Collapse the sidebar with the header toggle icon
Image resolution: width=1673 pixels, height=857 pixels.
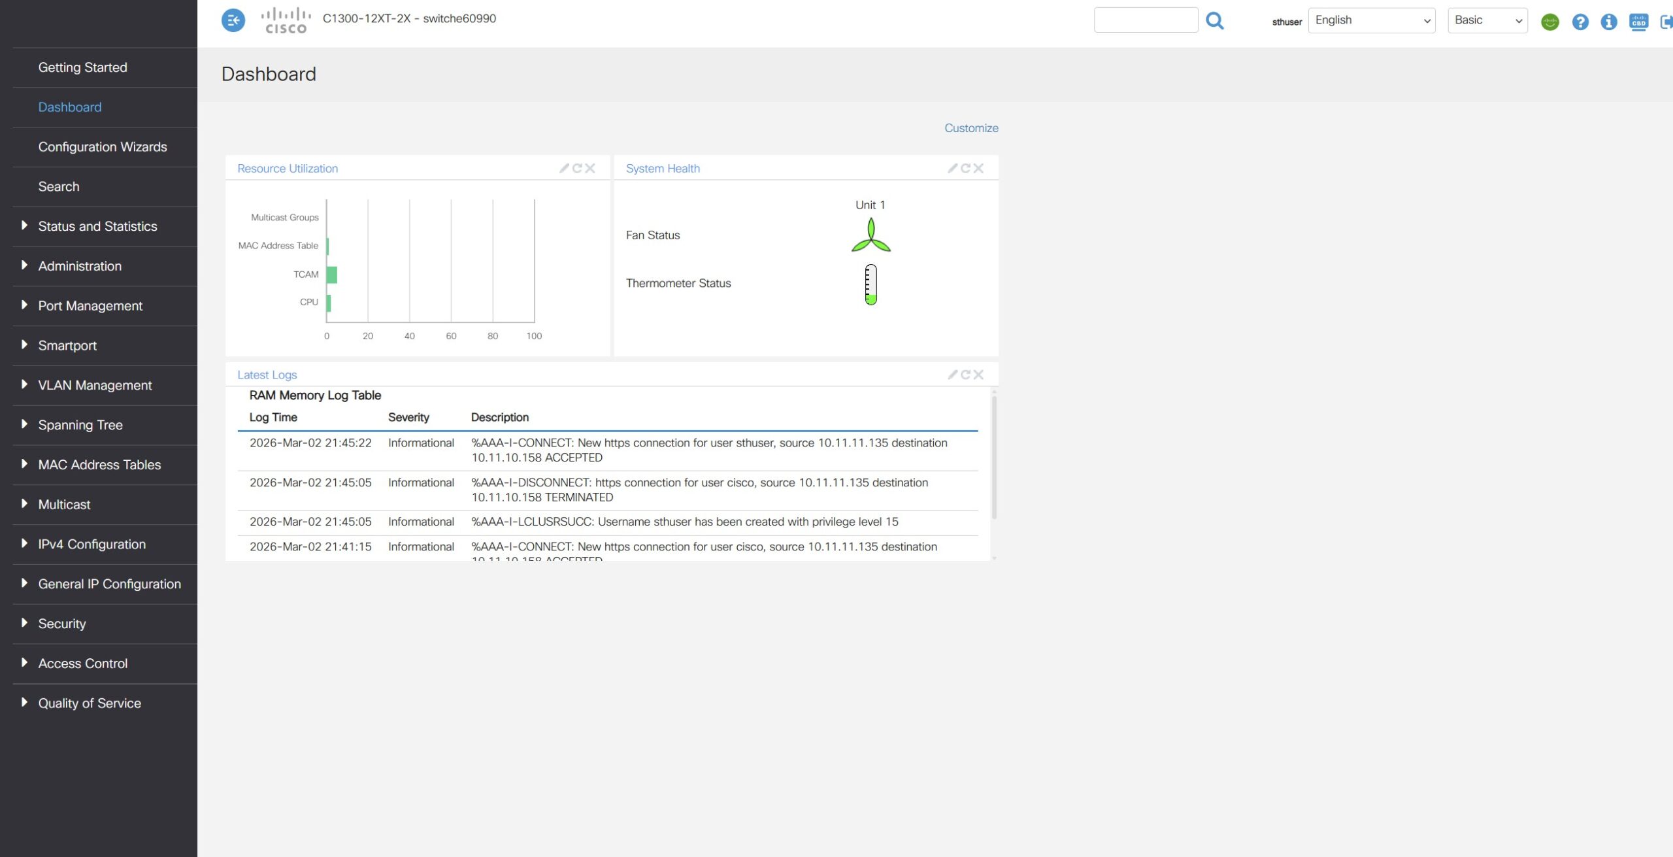point(233,20)
